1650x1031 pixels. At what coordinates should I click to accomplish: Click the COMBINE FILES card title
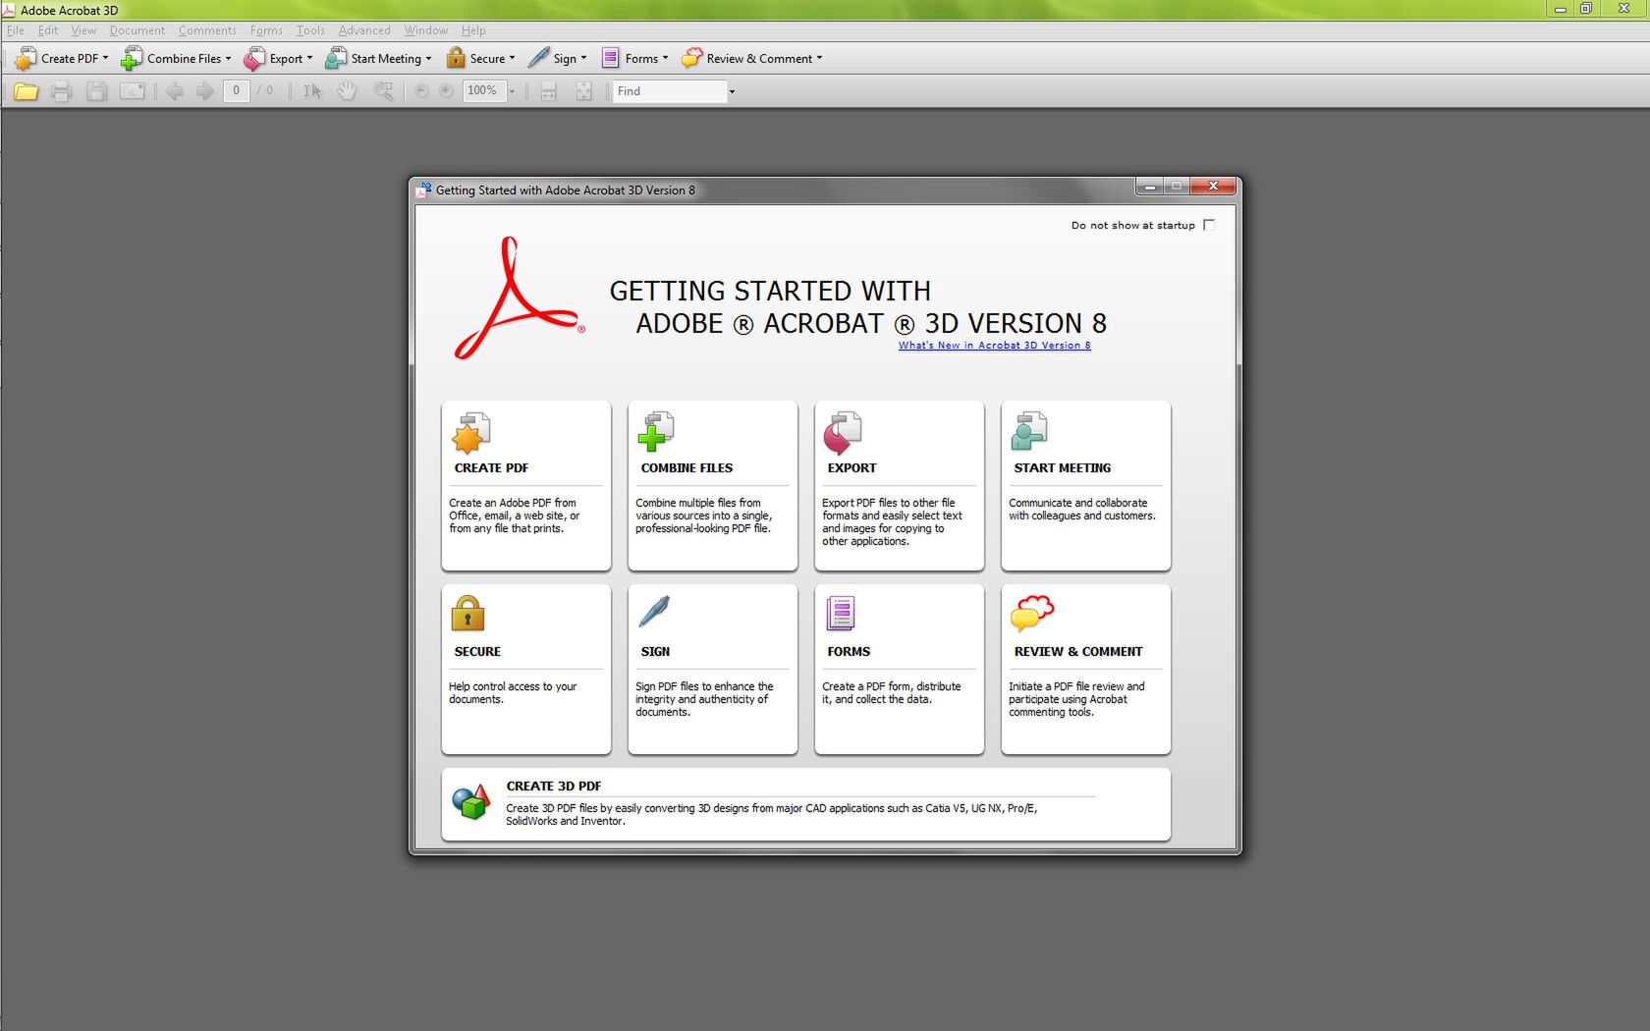coord(687,468)
